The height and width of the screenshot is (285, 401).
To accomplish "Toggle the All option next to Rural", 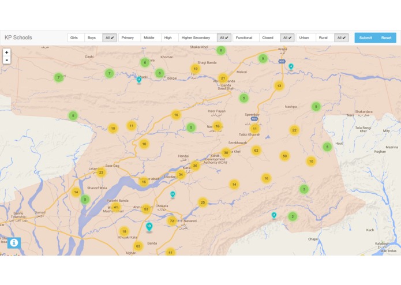I will (x=342, y=37).
